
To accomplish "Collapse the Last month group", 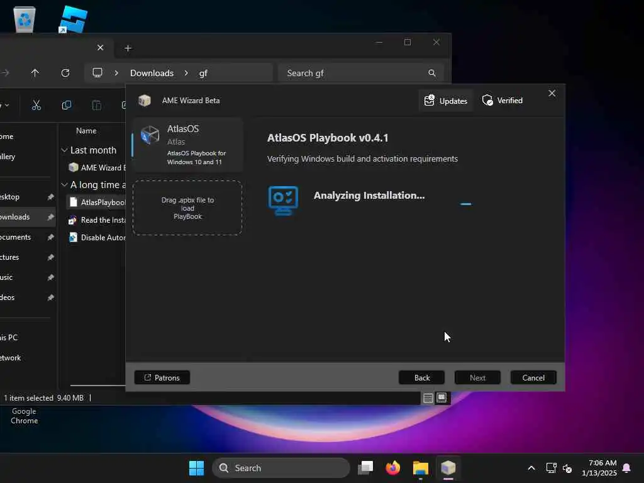I will coord(64,150).
